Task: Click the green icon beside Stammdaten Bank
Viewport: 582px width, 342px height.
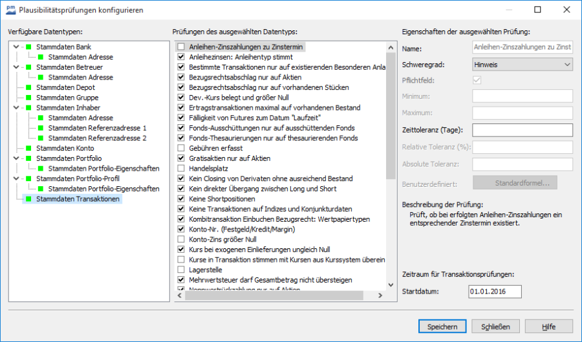Action: (x=28, y=47)
